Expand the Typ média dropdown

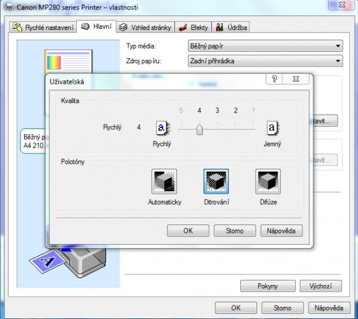point(265,46)
